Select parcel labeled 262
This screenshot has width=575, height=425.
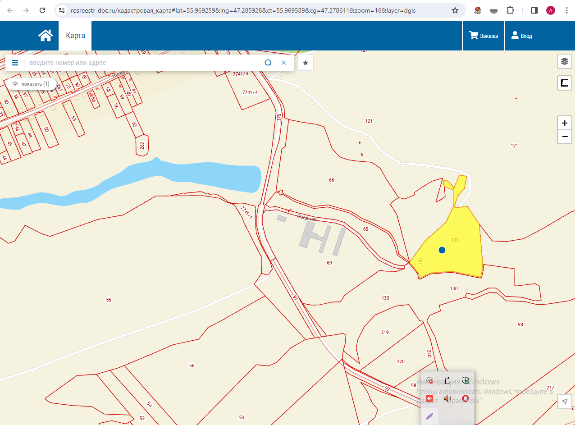coord(142,146)
